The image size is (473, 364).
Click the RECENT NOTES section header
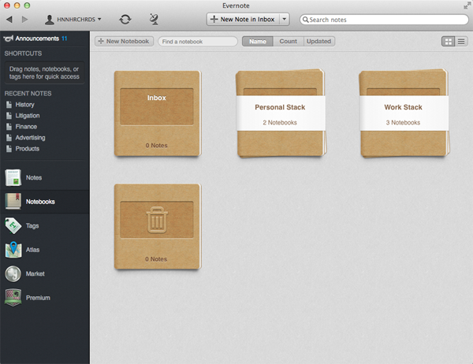click(x=28, y=94)
